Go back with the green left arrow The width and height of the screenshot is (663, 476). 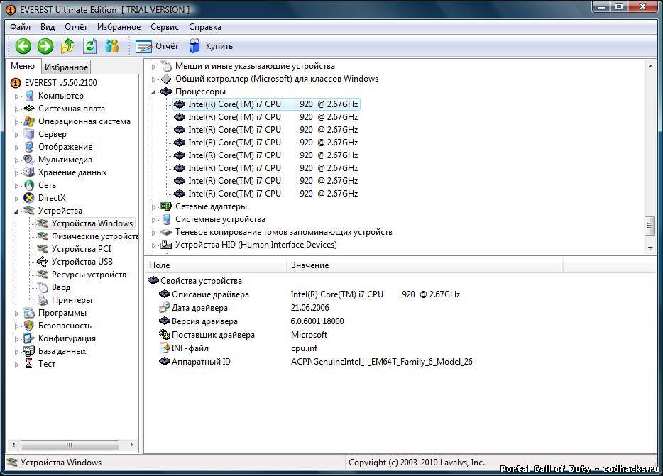pos(23,46)
